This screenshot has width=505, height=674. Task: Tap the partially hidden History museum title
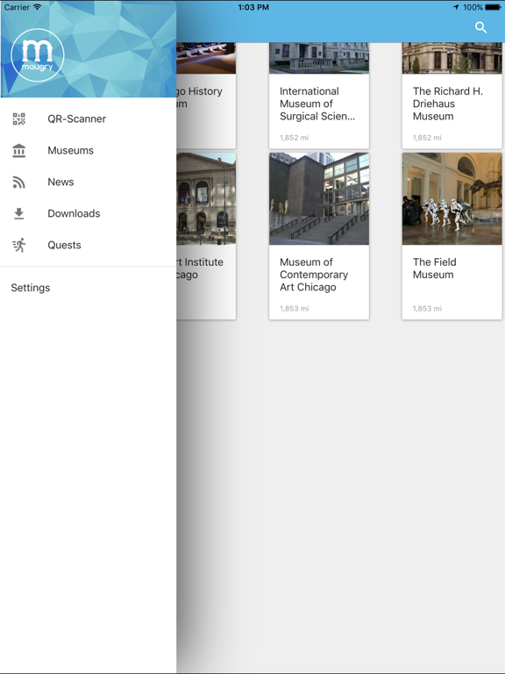[200, 97]
